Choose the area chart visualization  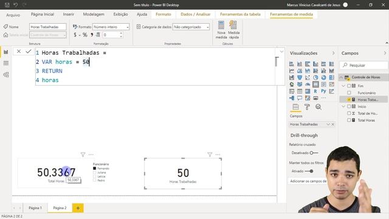[x=300, y=71]
